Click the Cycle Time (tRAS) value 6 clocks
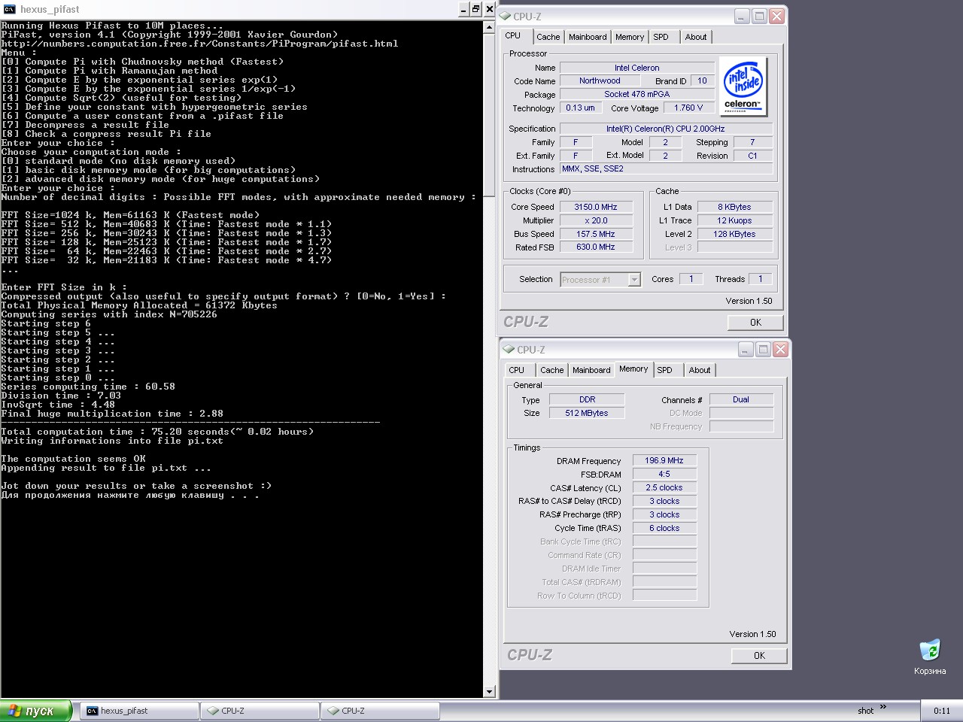This screenshot has height=722, width=963. 664,528
